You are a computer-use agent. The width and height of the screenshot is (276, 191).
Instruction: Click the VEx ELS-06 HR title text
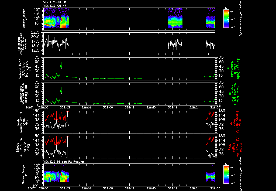point(55,6)
